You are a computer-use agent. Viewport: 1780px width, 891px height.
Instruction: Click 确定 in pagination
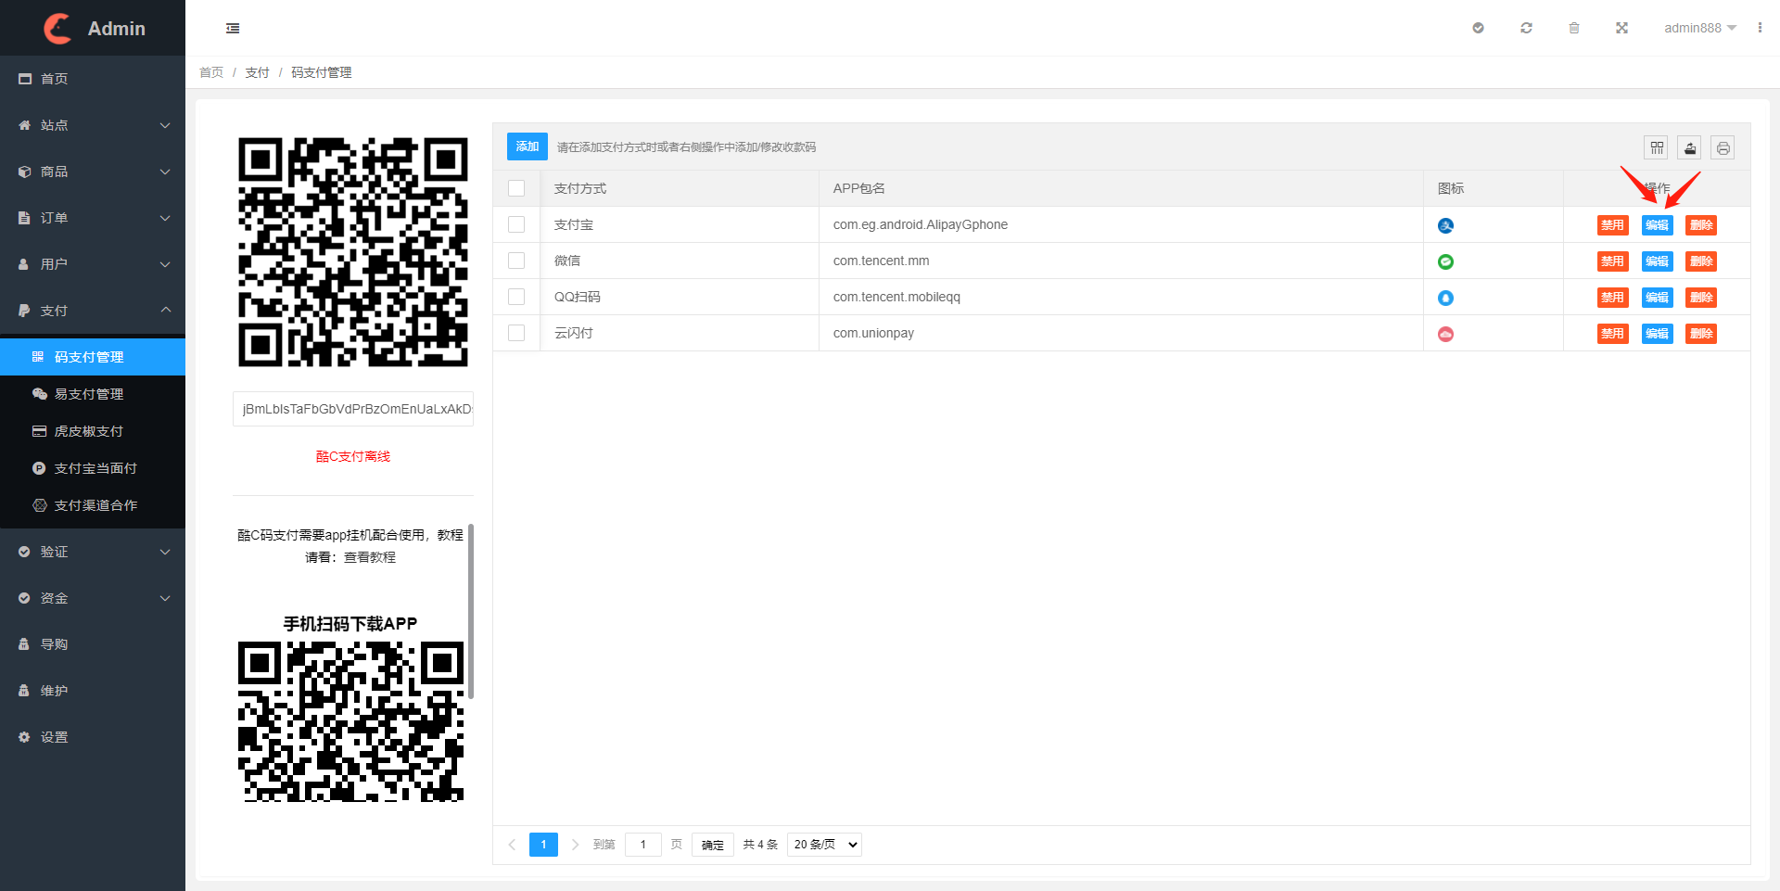point(712,845)
